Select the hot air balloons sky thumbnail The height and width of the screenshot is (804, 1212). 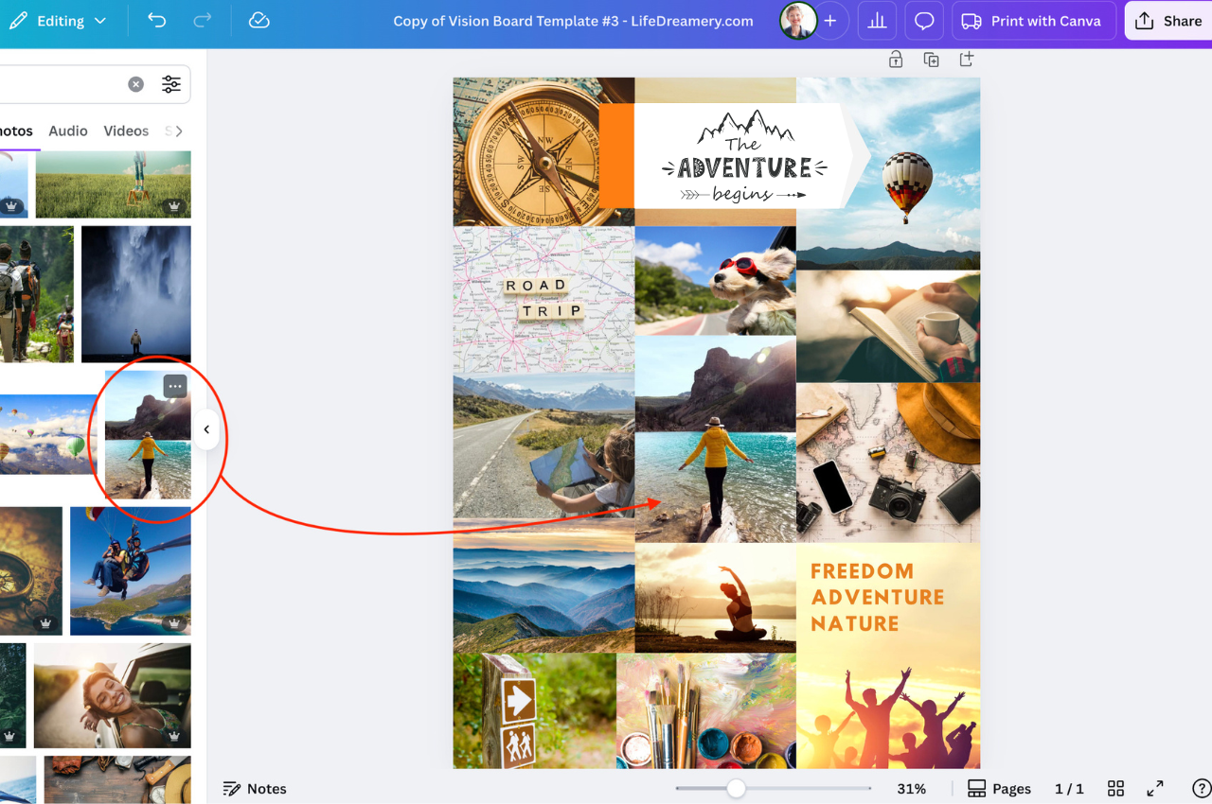[48, 435]
